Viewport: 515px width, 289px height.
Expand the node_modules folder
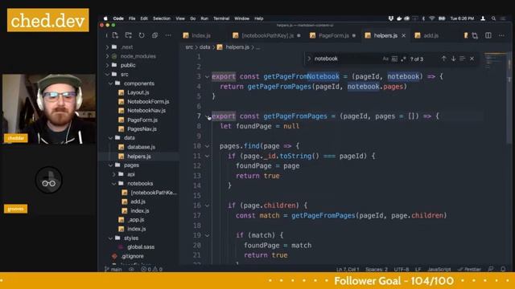click(107, 56)
